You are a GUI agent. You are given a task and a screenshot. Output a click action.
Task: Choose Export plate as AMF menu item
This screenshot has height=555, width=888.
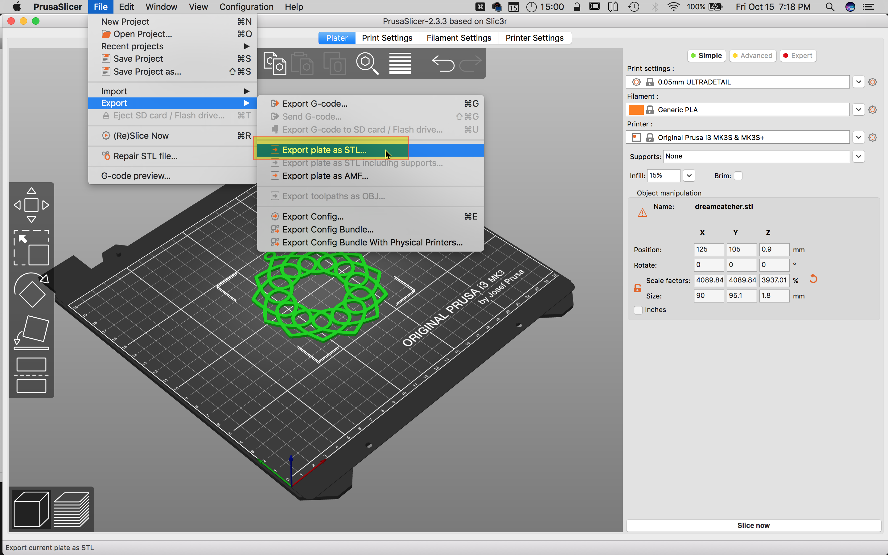tap(325, 176)
